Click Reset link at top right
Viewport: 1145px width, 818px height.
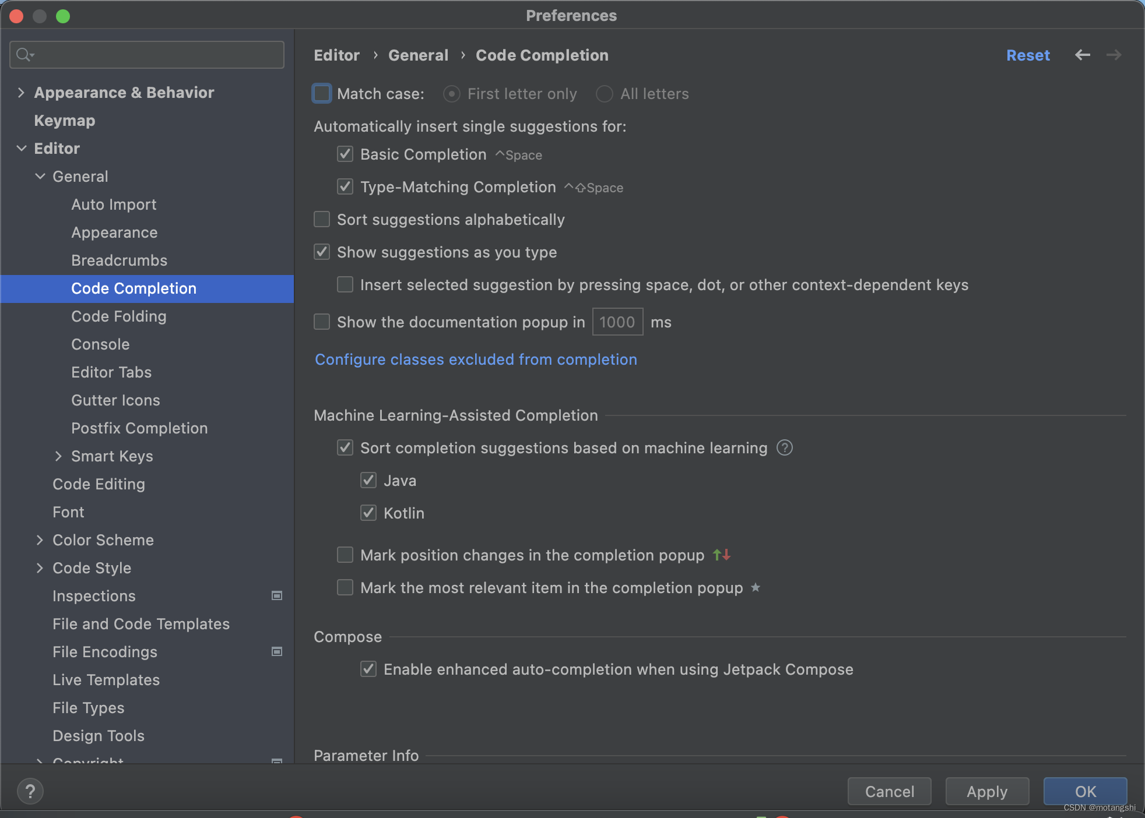[x=1028, y=55]
